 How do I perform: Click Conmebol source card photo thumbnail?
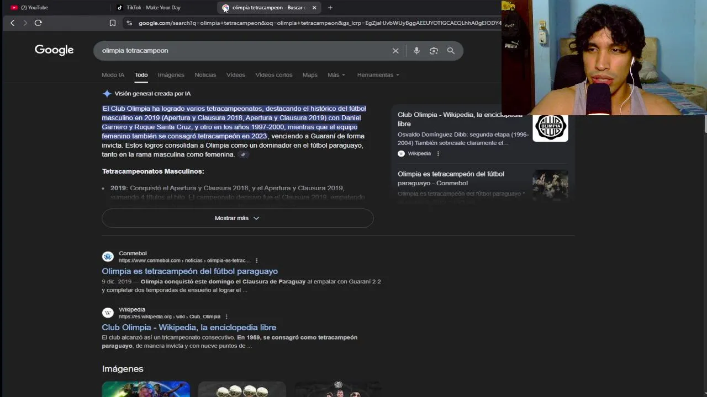(x=550, y=186)
